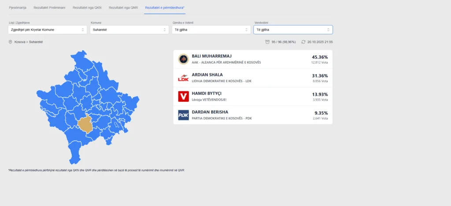The image size is (451, 206).
Task: Click the LDK party logo
Action: point(183,78)
